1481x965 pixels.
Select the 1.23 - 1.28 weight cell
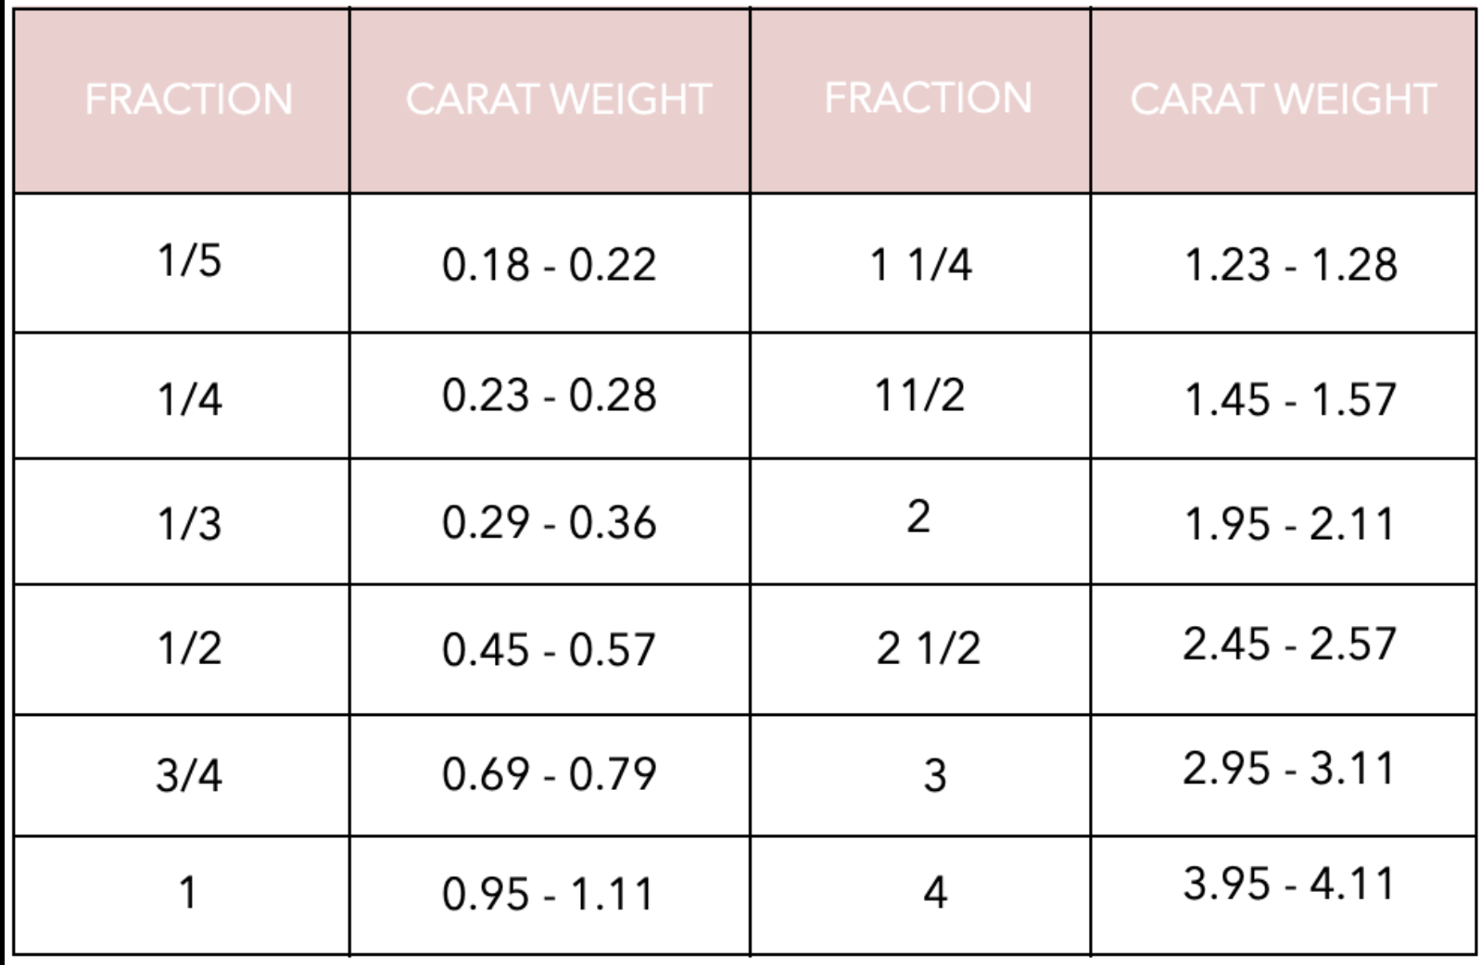click(1290, 265)
